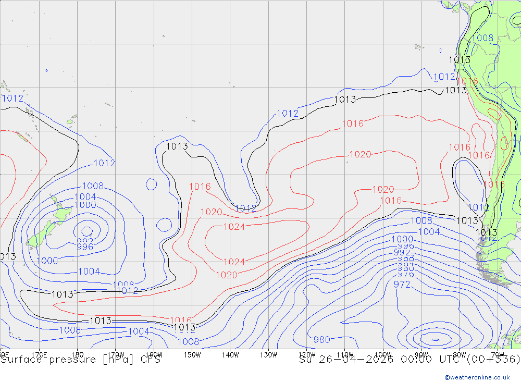The image size is (521, 382).
Task: Click the 130W longitude label
Action: [268, 355]
